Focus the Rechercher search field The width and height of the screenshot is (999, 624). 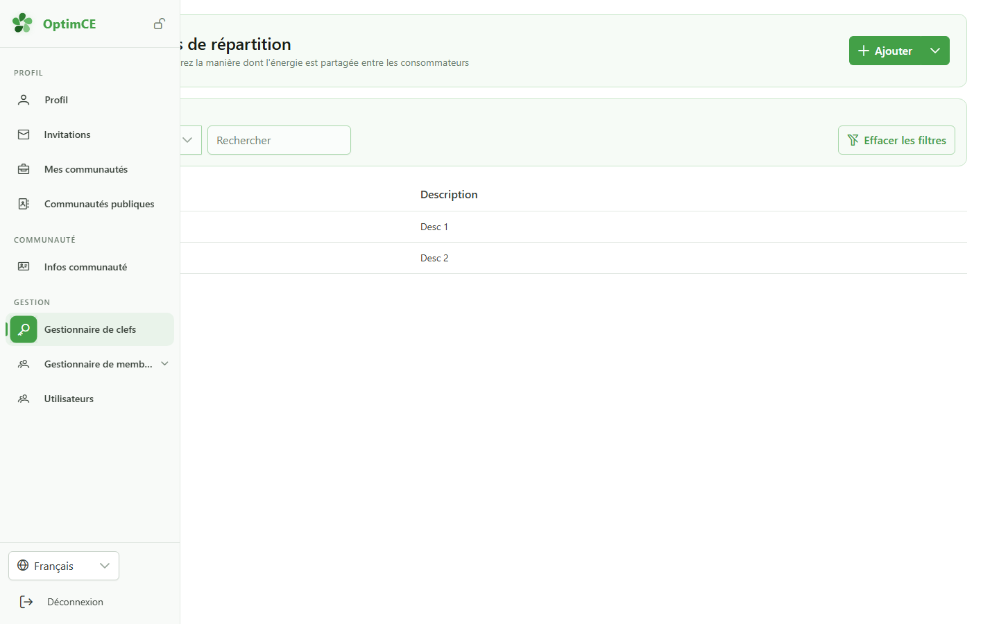point(279,140)
